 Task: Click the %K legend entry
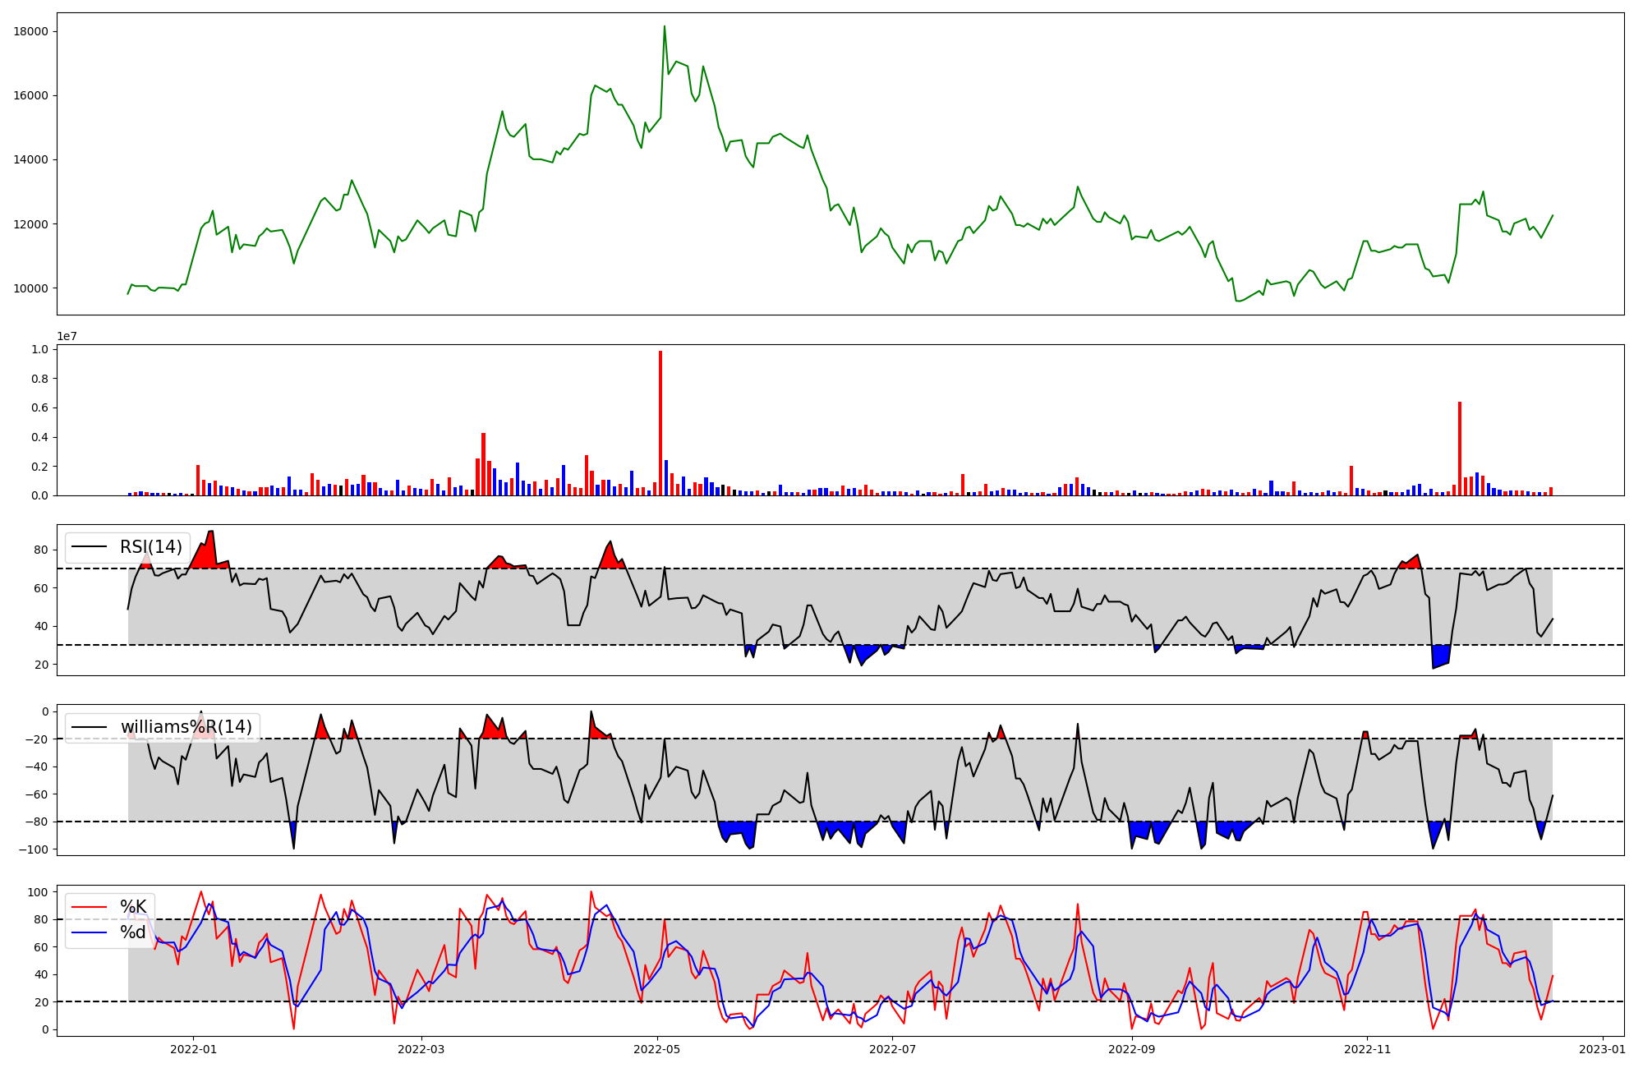(133, 907)
